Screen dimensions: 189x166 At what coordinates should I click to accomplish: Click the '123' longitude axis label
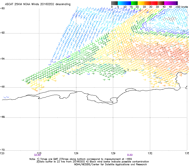pyautogui.click(x=39, y=153)
